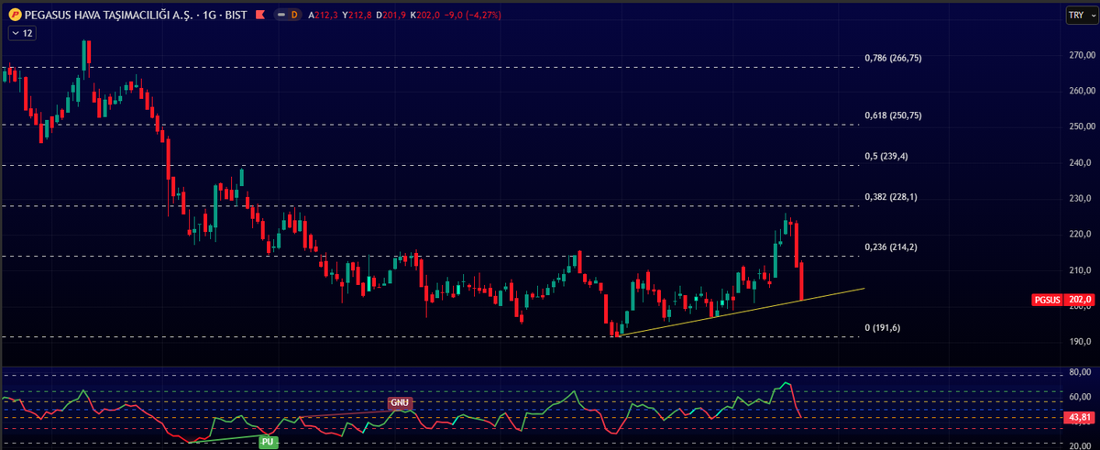Click the 80,00 RSI axis label
Image resolution: width=1100 pixels, height=450 pixels.
point(1082,372)
